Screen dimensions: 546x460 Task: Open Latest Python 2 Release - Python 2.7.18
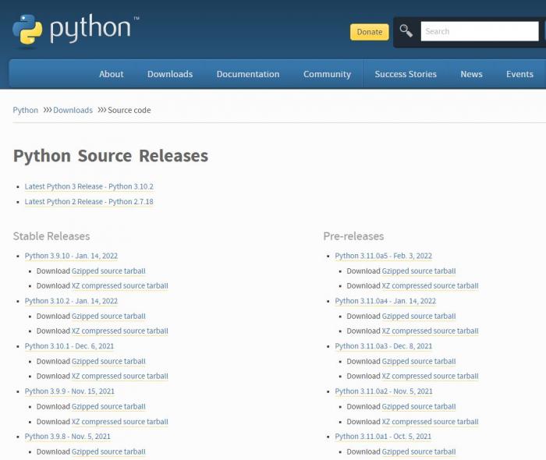click(89, 202)
